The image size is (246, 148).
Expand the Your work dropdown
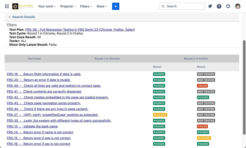[x=47, y=6]
